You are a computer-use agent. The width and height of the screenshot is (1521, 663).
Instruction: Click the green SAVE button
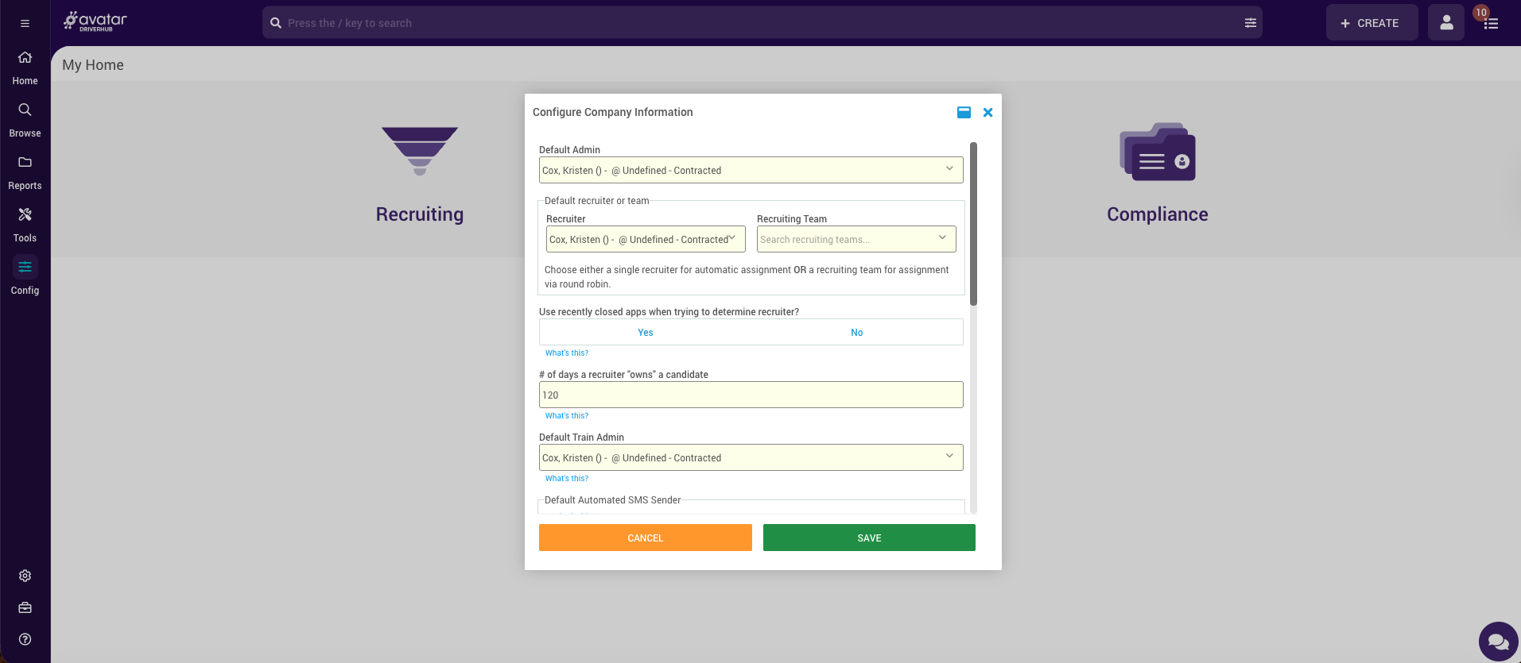tap(868, 538)
